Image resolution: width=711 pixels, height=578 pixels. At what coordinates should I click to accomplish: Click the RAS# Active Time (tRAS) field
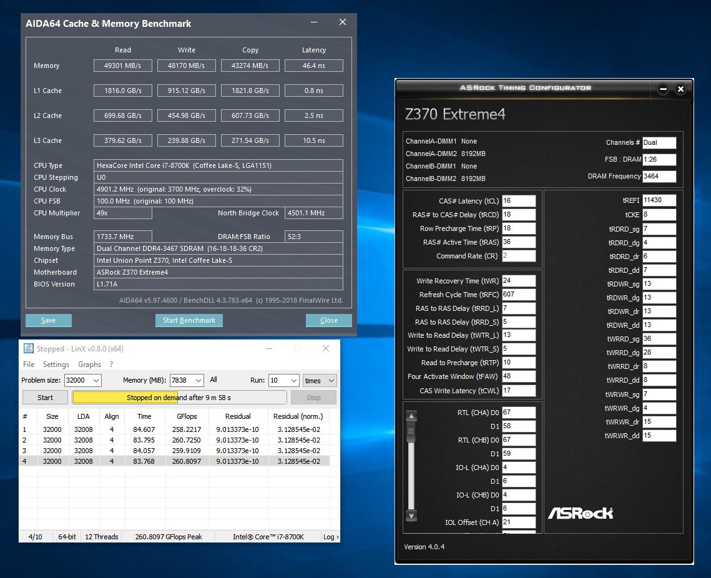pos(519,242)
